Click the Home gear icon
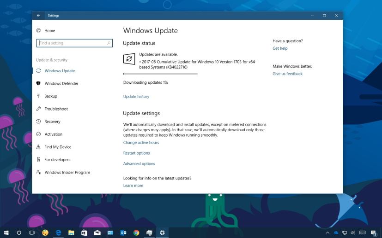This screenshot has height=238, width=382. pos(38,30)
